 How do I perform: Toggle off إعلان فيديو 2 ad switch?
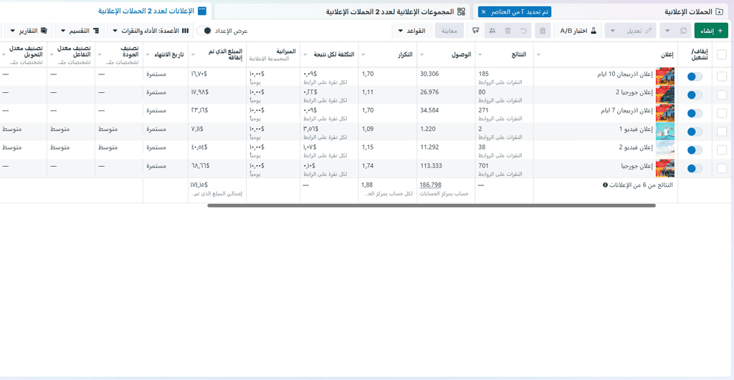click(x=695, y=150)
